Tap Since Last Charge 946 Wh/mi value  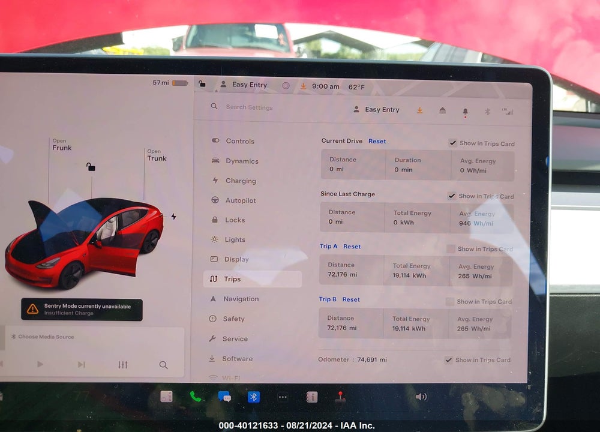(x=476, y=223)
